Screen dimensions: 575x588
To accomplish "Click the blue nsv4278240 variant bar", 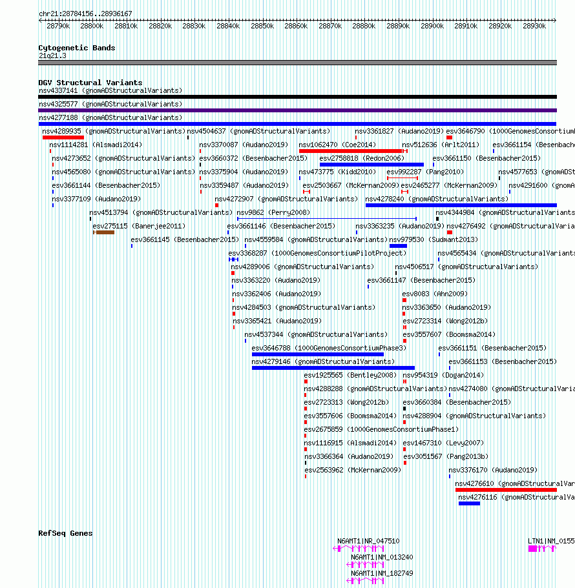I will click(x=461, y=205).
